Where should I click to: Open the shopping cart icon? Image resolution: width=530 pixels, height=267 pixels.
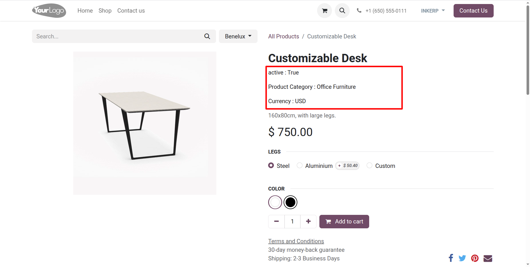point(325,11)
